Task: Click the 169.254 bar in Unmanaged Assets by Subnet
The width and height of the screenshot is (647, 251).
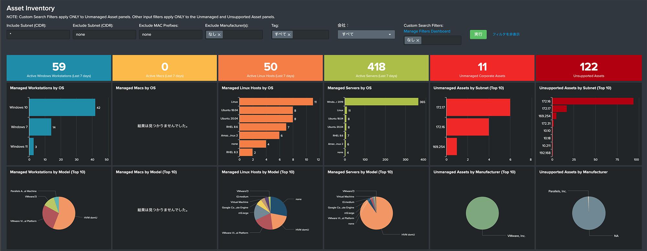Action: [452, 147]
